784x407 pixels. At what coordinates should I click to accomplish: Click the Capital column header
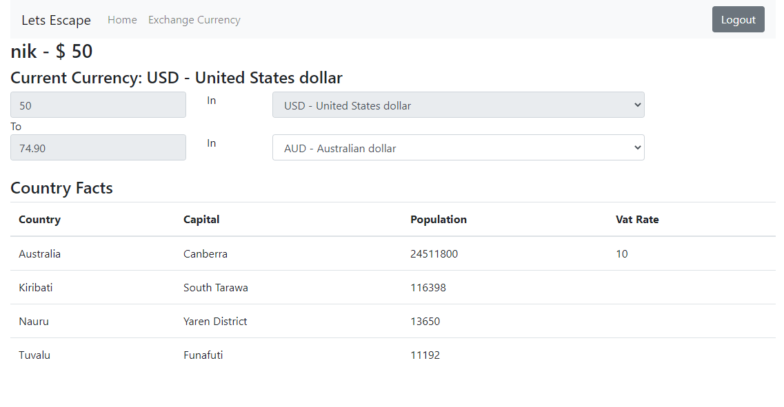coord(201,219)
